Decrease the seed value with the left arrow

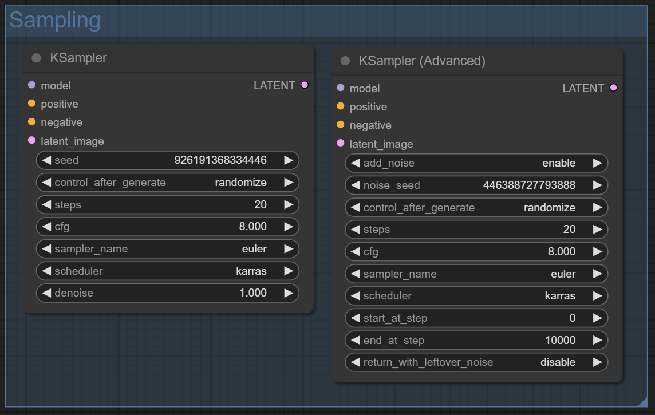(x=46, y=160)
